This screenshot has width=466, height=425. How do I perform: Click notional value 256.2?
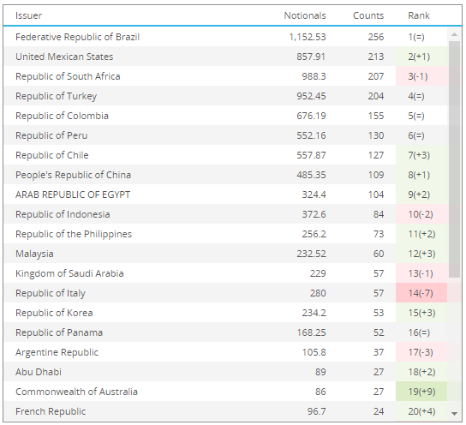314,234
